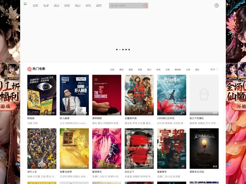Filter movies by 灾难 genre
This screenshot has height=184, width=246.
(167, 70)
